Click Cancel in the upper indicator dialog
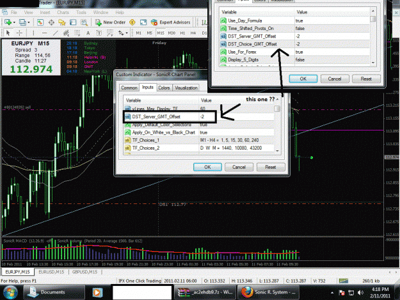The height and width of the screenshot is (300, 400). click(x=335, y=79)
